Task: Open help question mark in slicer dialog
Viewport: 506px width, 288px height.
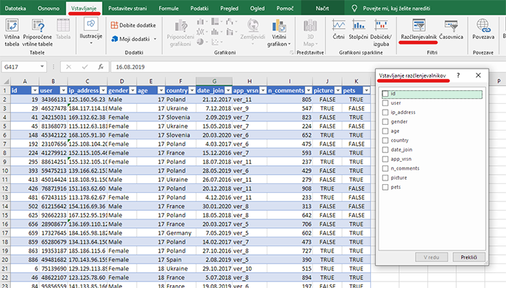Action: 458,75
